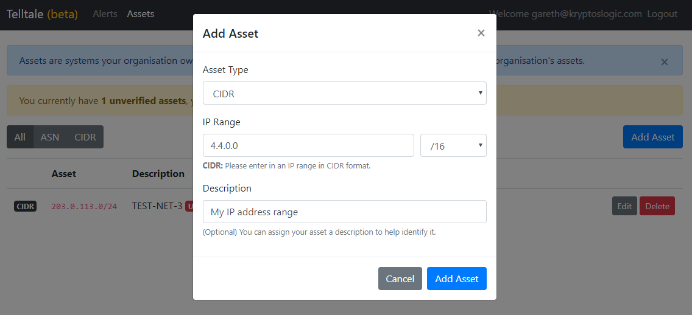Viewport: 692px width, 315px height.
Task: Select the CIDR filter tab
Action: [85, 137]
